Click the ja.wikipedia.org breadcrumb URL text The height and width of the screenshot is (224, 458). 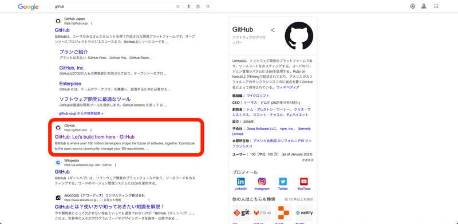[88, 165]
